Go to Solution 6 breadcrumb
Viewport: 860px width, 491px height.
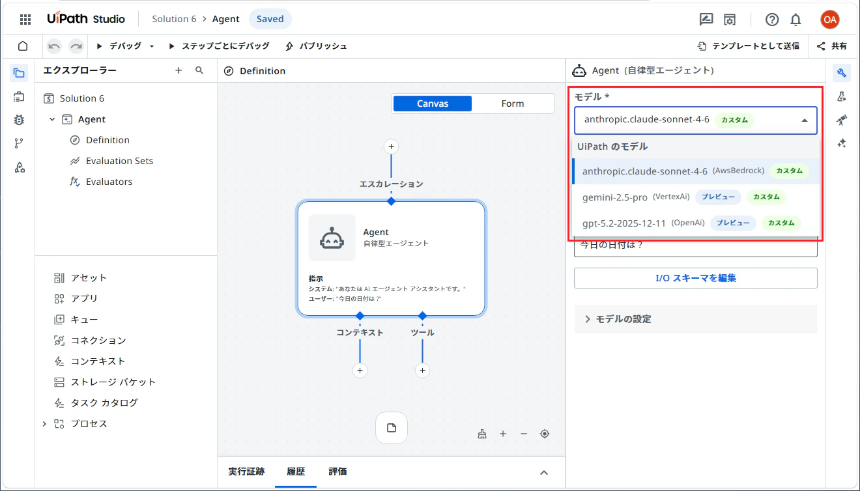(174, 19)
